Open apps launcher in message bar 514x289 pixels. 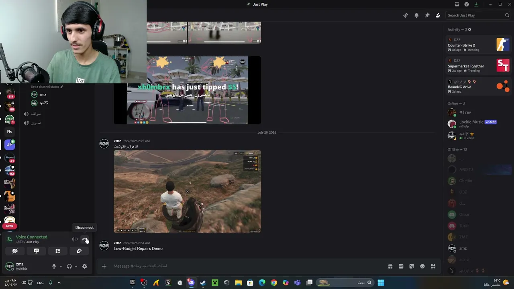[x=433, y=266]
